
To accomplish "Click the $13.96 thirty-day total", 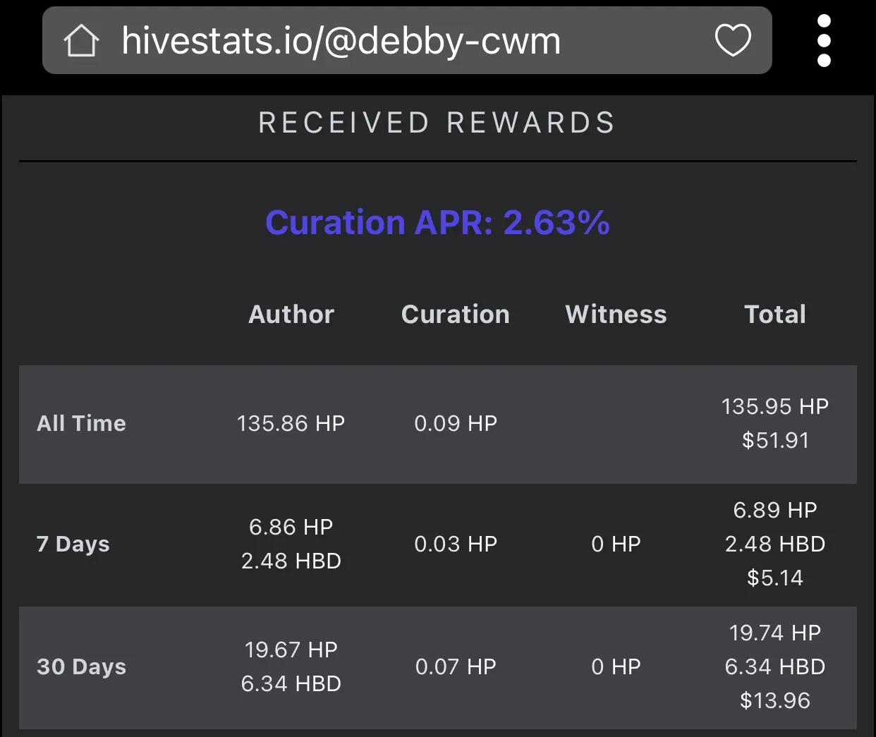I will (775, 701).
